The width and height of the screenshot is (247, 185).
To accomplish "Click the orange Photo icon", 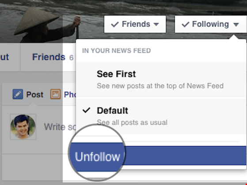I will point(55,94).
